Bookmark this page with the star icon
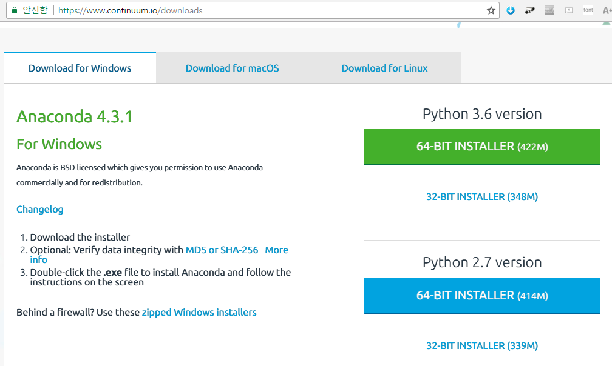The height and width of the screenshot is (366, 612). 491,10
